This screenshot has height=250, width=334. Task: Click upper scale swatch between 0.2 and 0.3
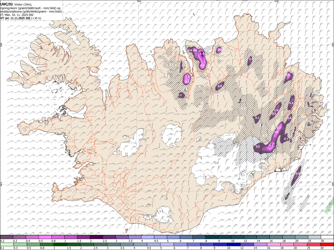pyautogui.click(x=7, y=237)
